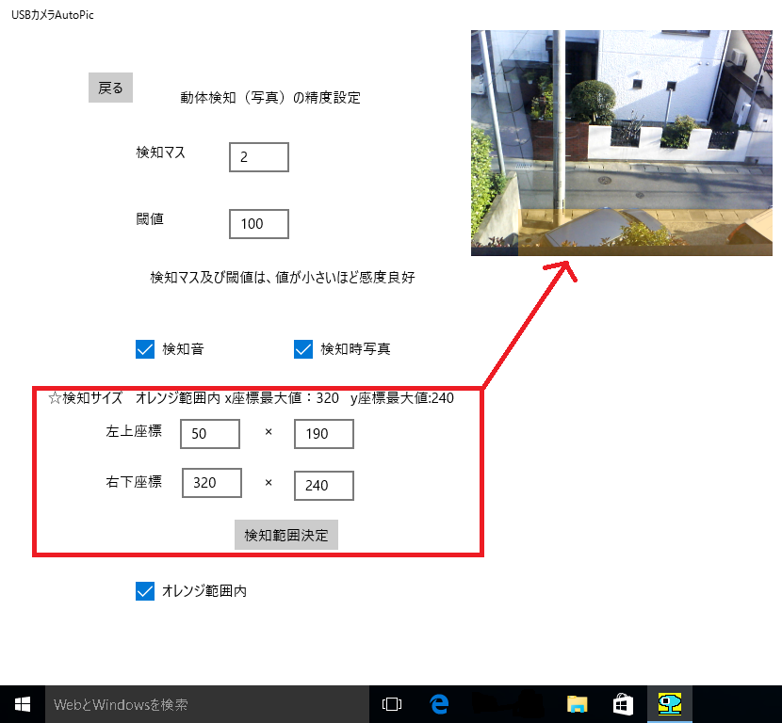
Task: Click the camera preview image
Action: [622, 143]
